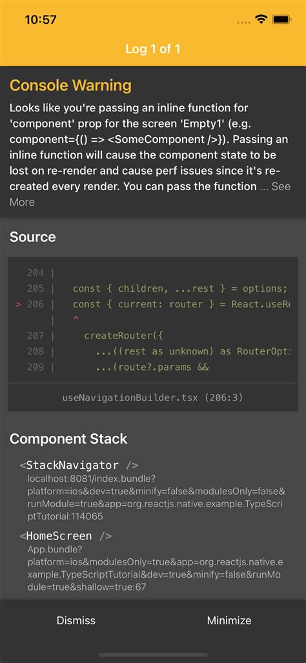Screen dimensions: 306x663
Task: Tap the Source section heading
Action: pos(32,237)
